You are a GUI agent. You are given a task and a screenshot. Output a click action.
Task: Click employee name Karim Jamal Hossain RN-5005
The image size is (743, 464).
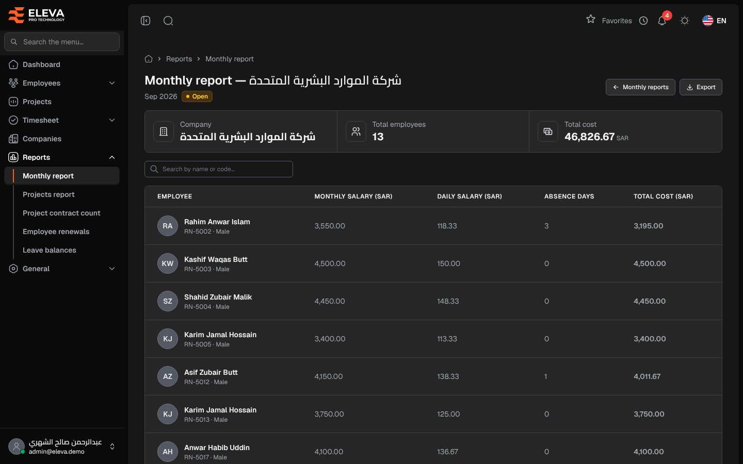[220, 335]
